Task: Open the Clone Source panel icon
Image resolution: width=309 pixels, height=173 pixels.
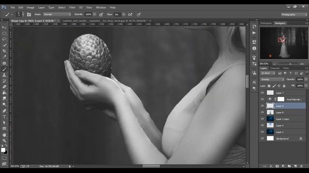Action: (x=254, y=73)
